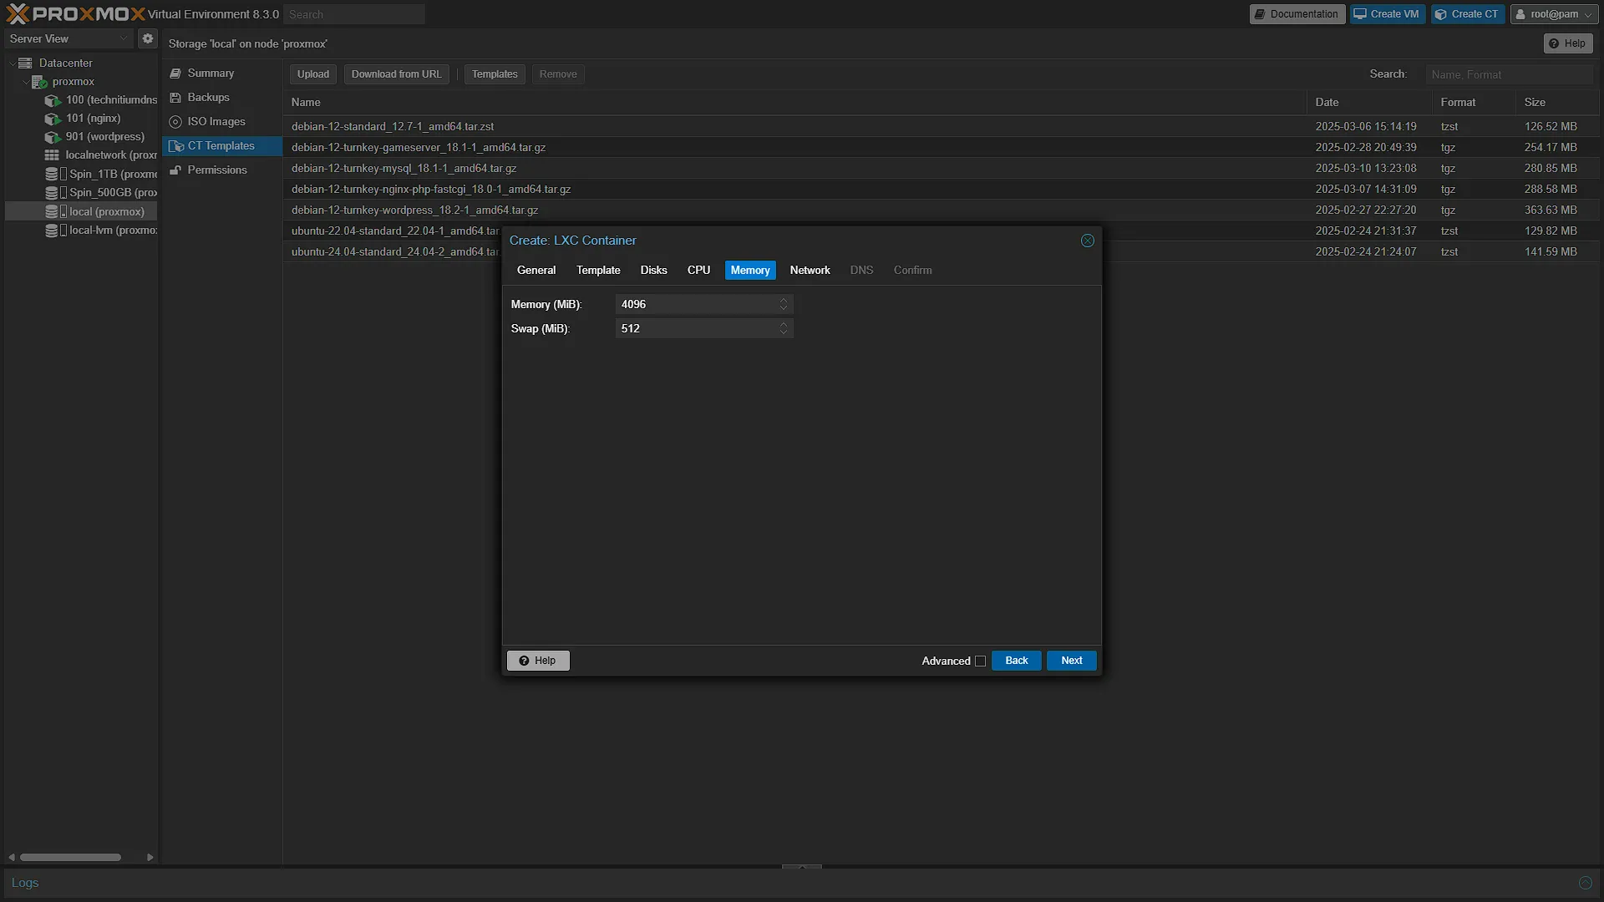Select container 100 (technitiumdns) in the tree
This screenshot has height=902, width=1604.
[x=100, y=100]
